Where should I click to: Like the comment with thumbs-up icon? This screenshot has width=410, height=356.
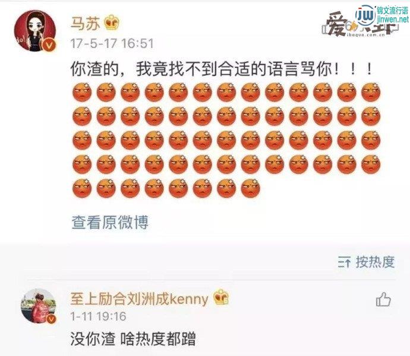pyautogui.click(x=383, y=300)
